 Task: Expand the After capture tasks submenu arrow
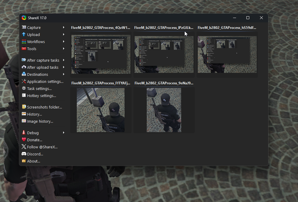tap(64, 60)
